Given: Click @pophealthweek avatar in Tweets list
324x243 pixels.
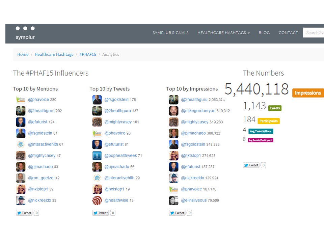Looking at the screenshot, I should click(97, 156).
